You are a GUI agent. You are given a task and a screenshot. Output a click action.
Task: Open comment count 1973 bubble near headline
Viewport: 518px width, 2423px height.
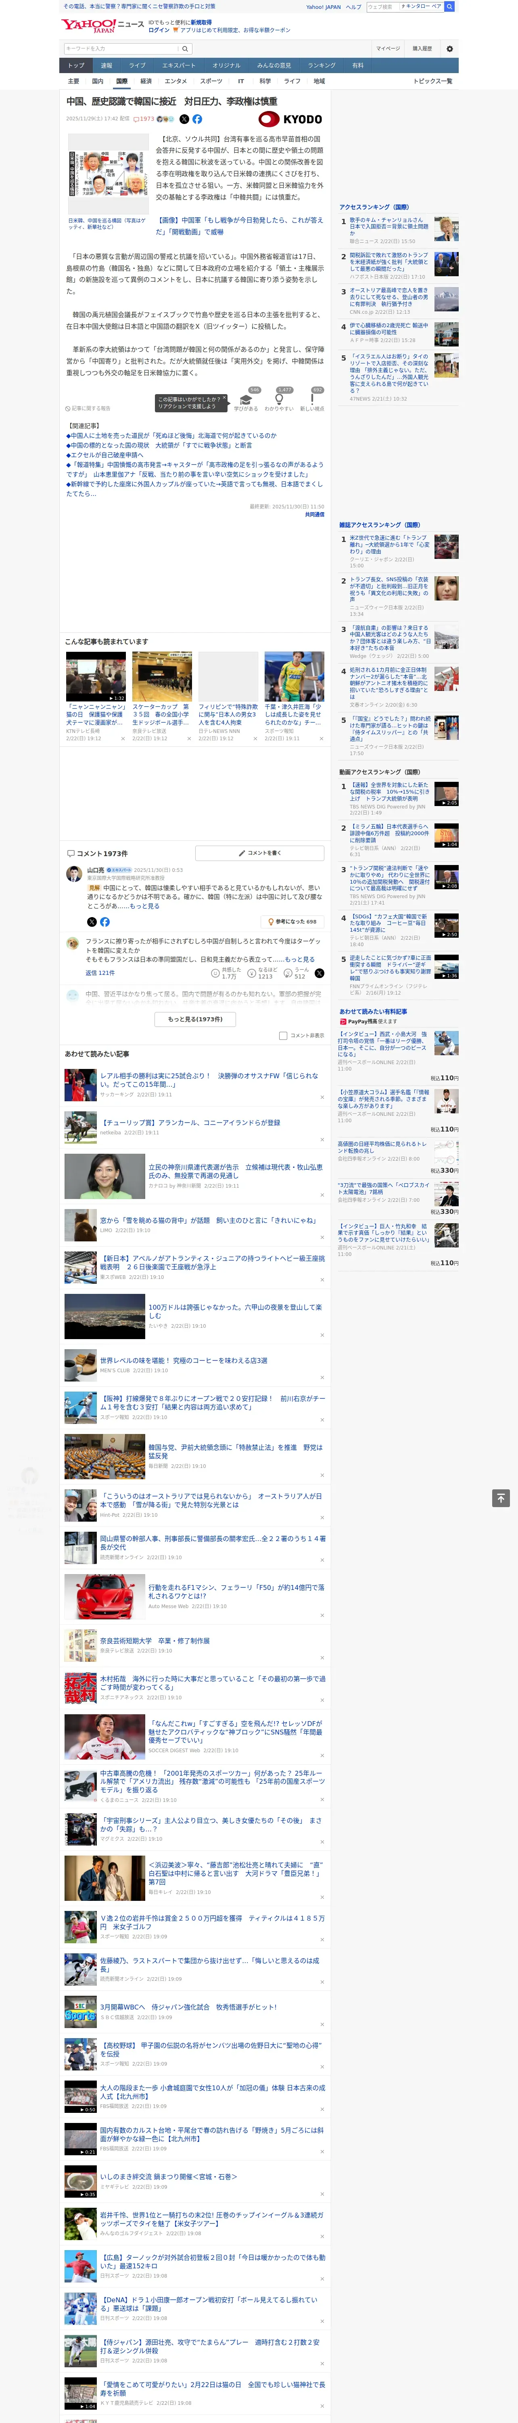(x=145, y=120)
